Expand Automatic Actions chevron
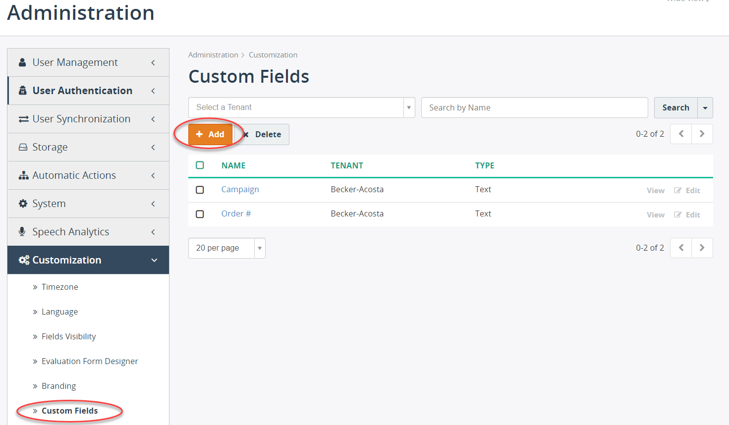This screenshot has height=425, width=729. tap(153, 175)
